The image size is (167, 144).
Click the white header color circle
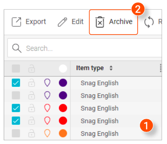pyautogui.click(x=63, y=68)
